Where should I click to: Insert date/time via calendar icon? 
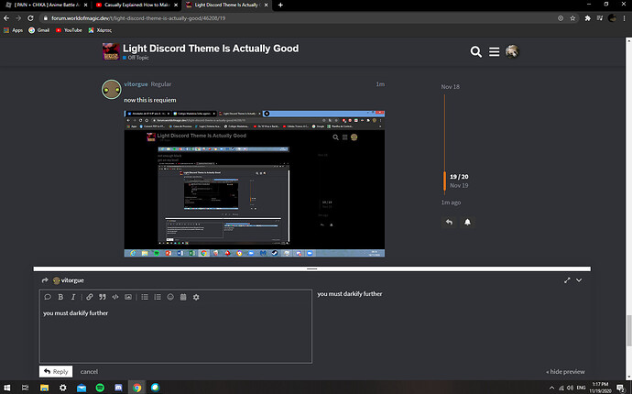[x=183, y=297]
